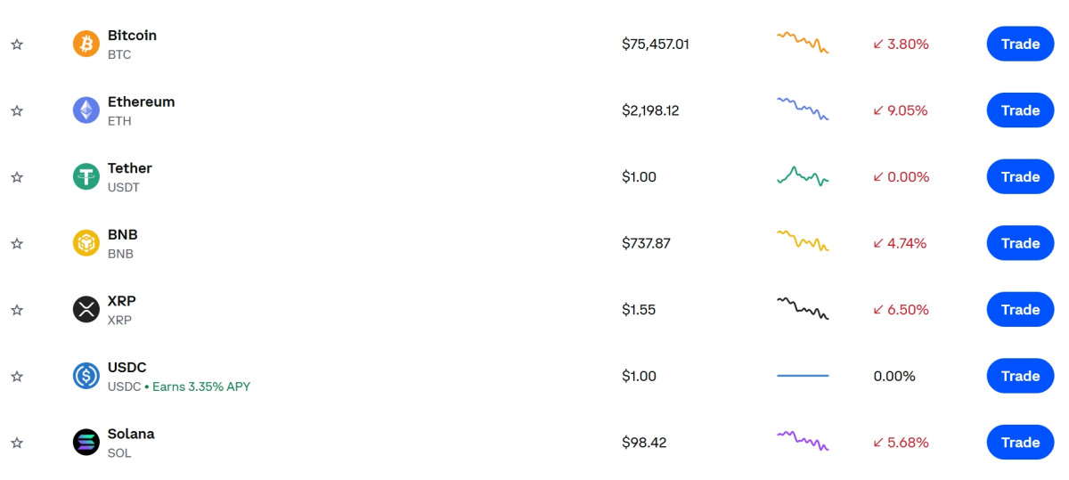Open the Ethereum asset name link
Screen dimensions: 1069x480
(141, 102)
